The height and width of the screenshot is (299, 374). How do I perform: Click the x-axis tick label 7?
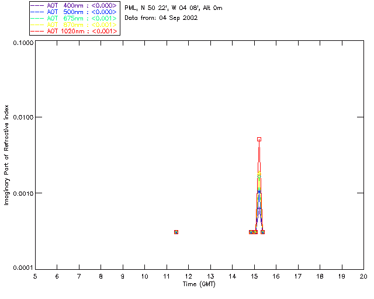tap(79, 276)
